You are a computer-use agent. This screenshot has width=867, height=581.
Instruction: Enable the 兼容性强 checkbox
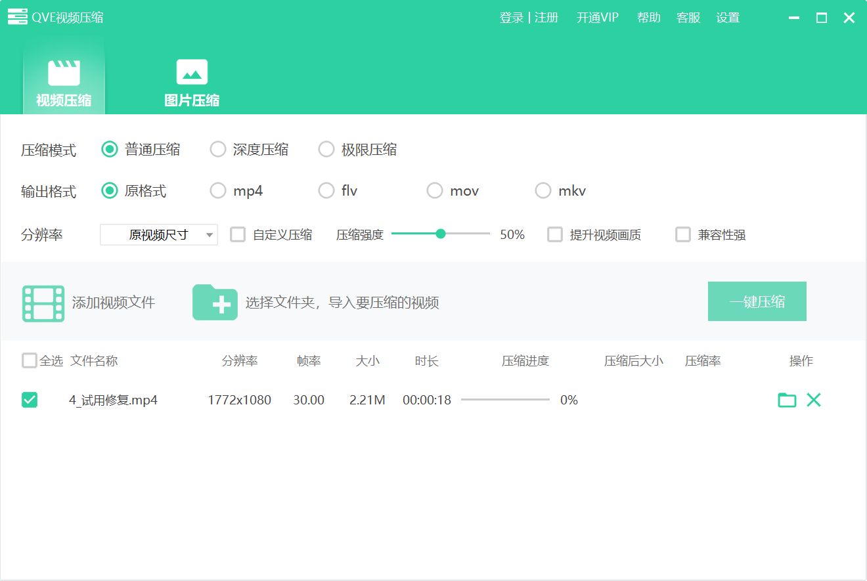(x=683, y=234)
